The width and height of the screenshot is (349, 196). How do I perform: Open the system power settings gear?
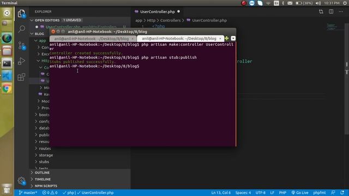[345, 3]
